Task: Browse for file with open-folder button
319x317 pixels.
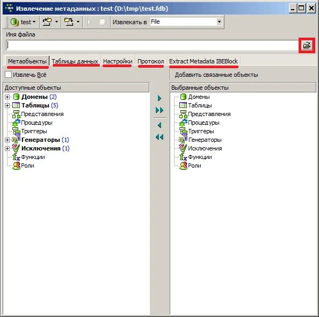Action: [307, 45]
